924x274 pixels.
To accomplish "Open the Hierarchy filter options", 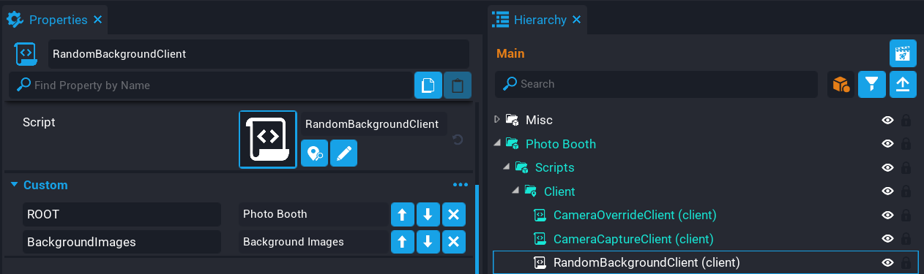I will pyautogui.click(x=872, y=85).
